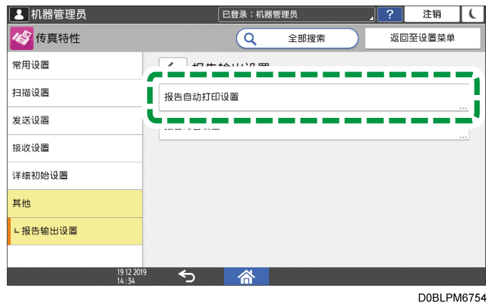Open help with the question mark button

click(389, 14)
